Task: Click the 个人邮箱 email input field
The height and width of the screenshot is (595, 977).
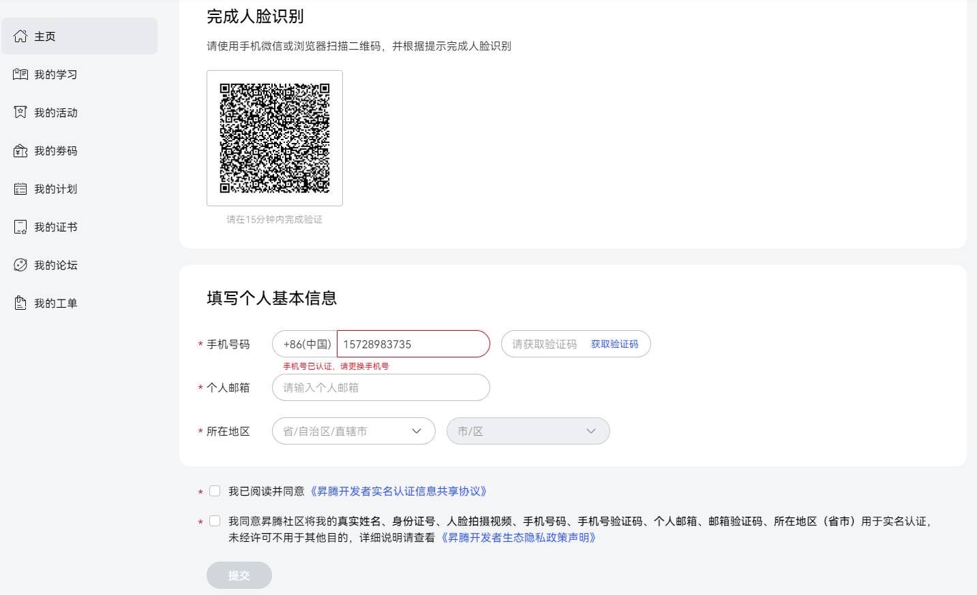Action: tap(381, 387)
